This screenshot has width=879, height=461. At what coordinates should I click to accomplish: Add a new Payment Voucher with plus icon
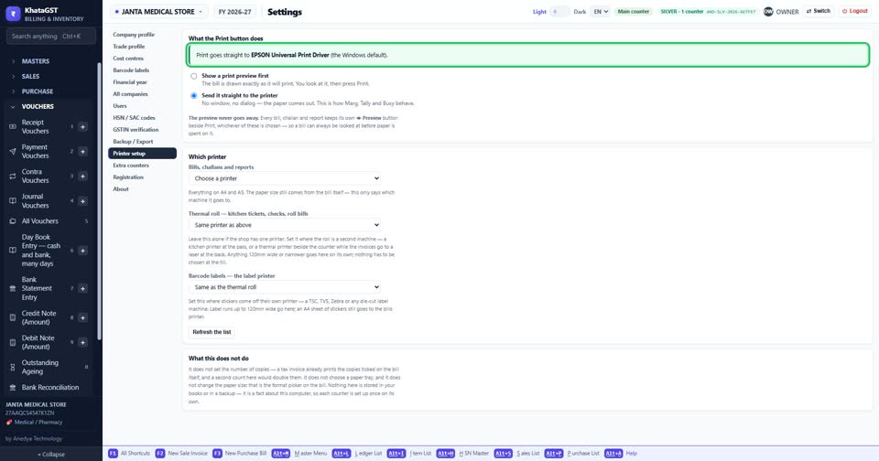[x=82, y=151]
